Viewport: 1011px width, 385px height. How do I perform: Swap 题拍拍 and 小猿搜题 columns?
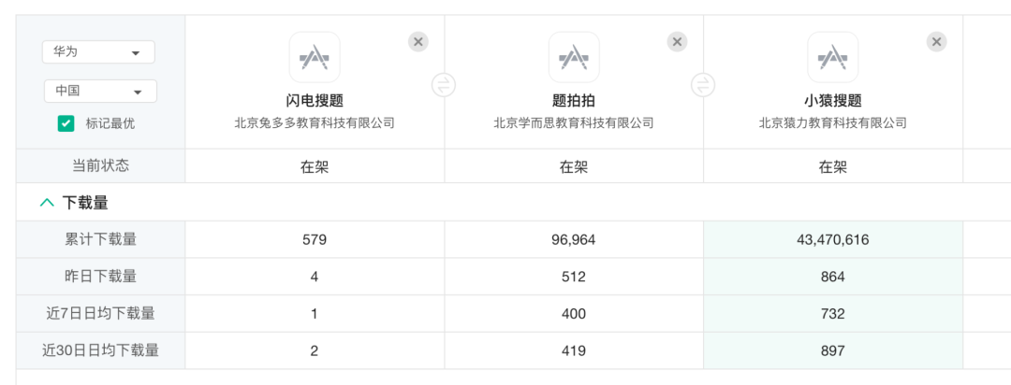pyautogui.click(x=703, y=84)
